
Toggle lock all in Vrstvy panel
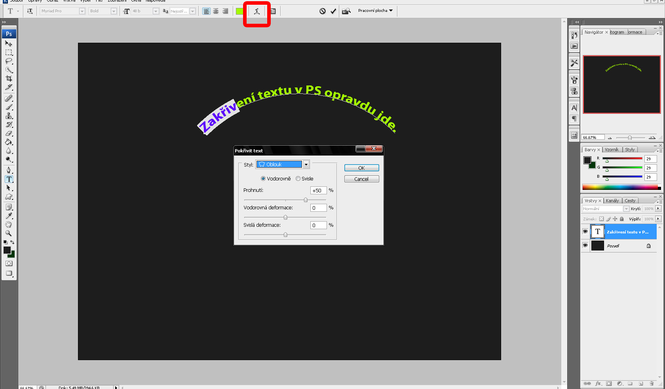(621, 219)
